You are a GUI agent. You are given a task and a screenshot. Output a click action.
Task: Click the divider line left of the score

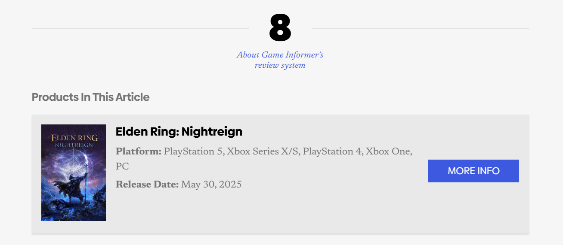[140, 28]
